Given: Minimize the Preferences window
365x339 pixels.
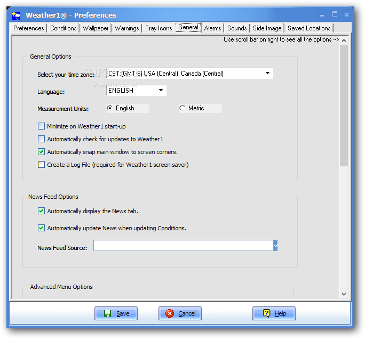Looking at the screenshot, I should pyautogui.click(x=322, y=15).
